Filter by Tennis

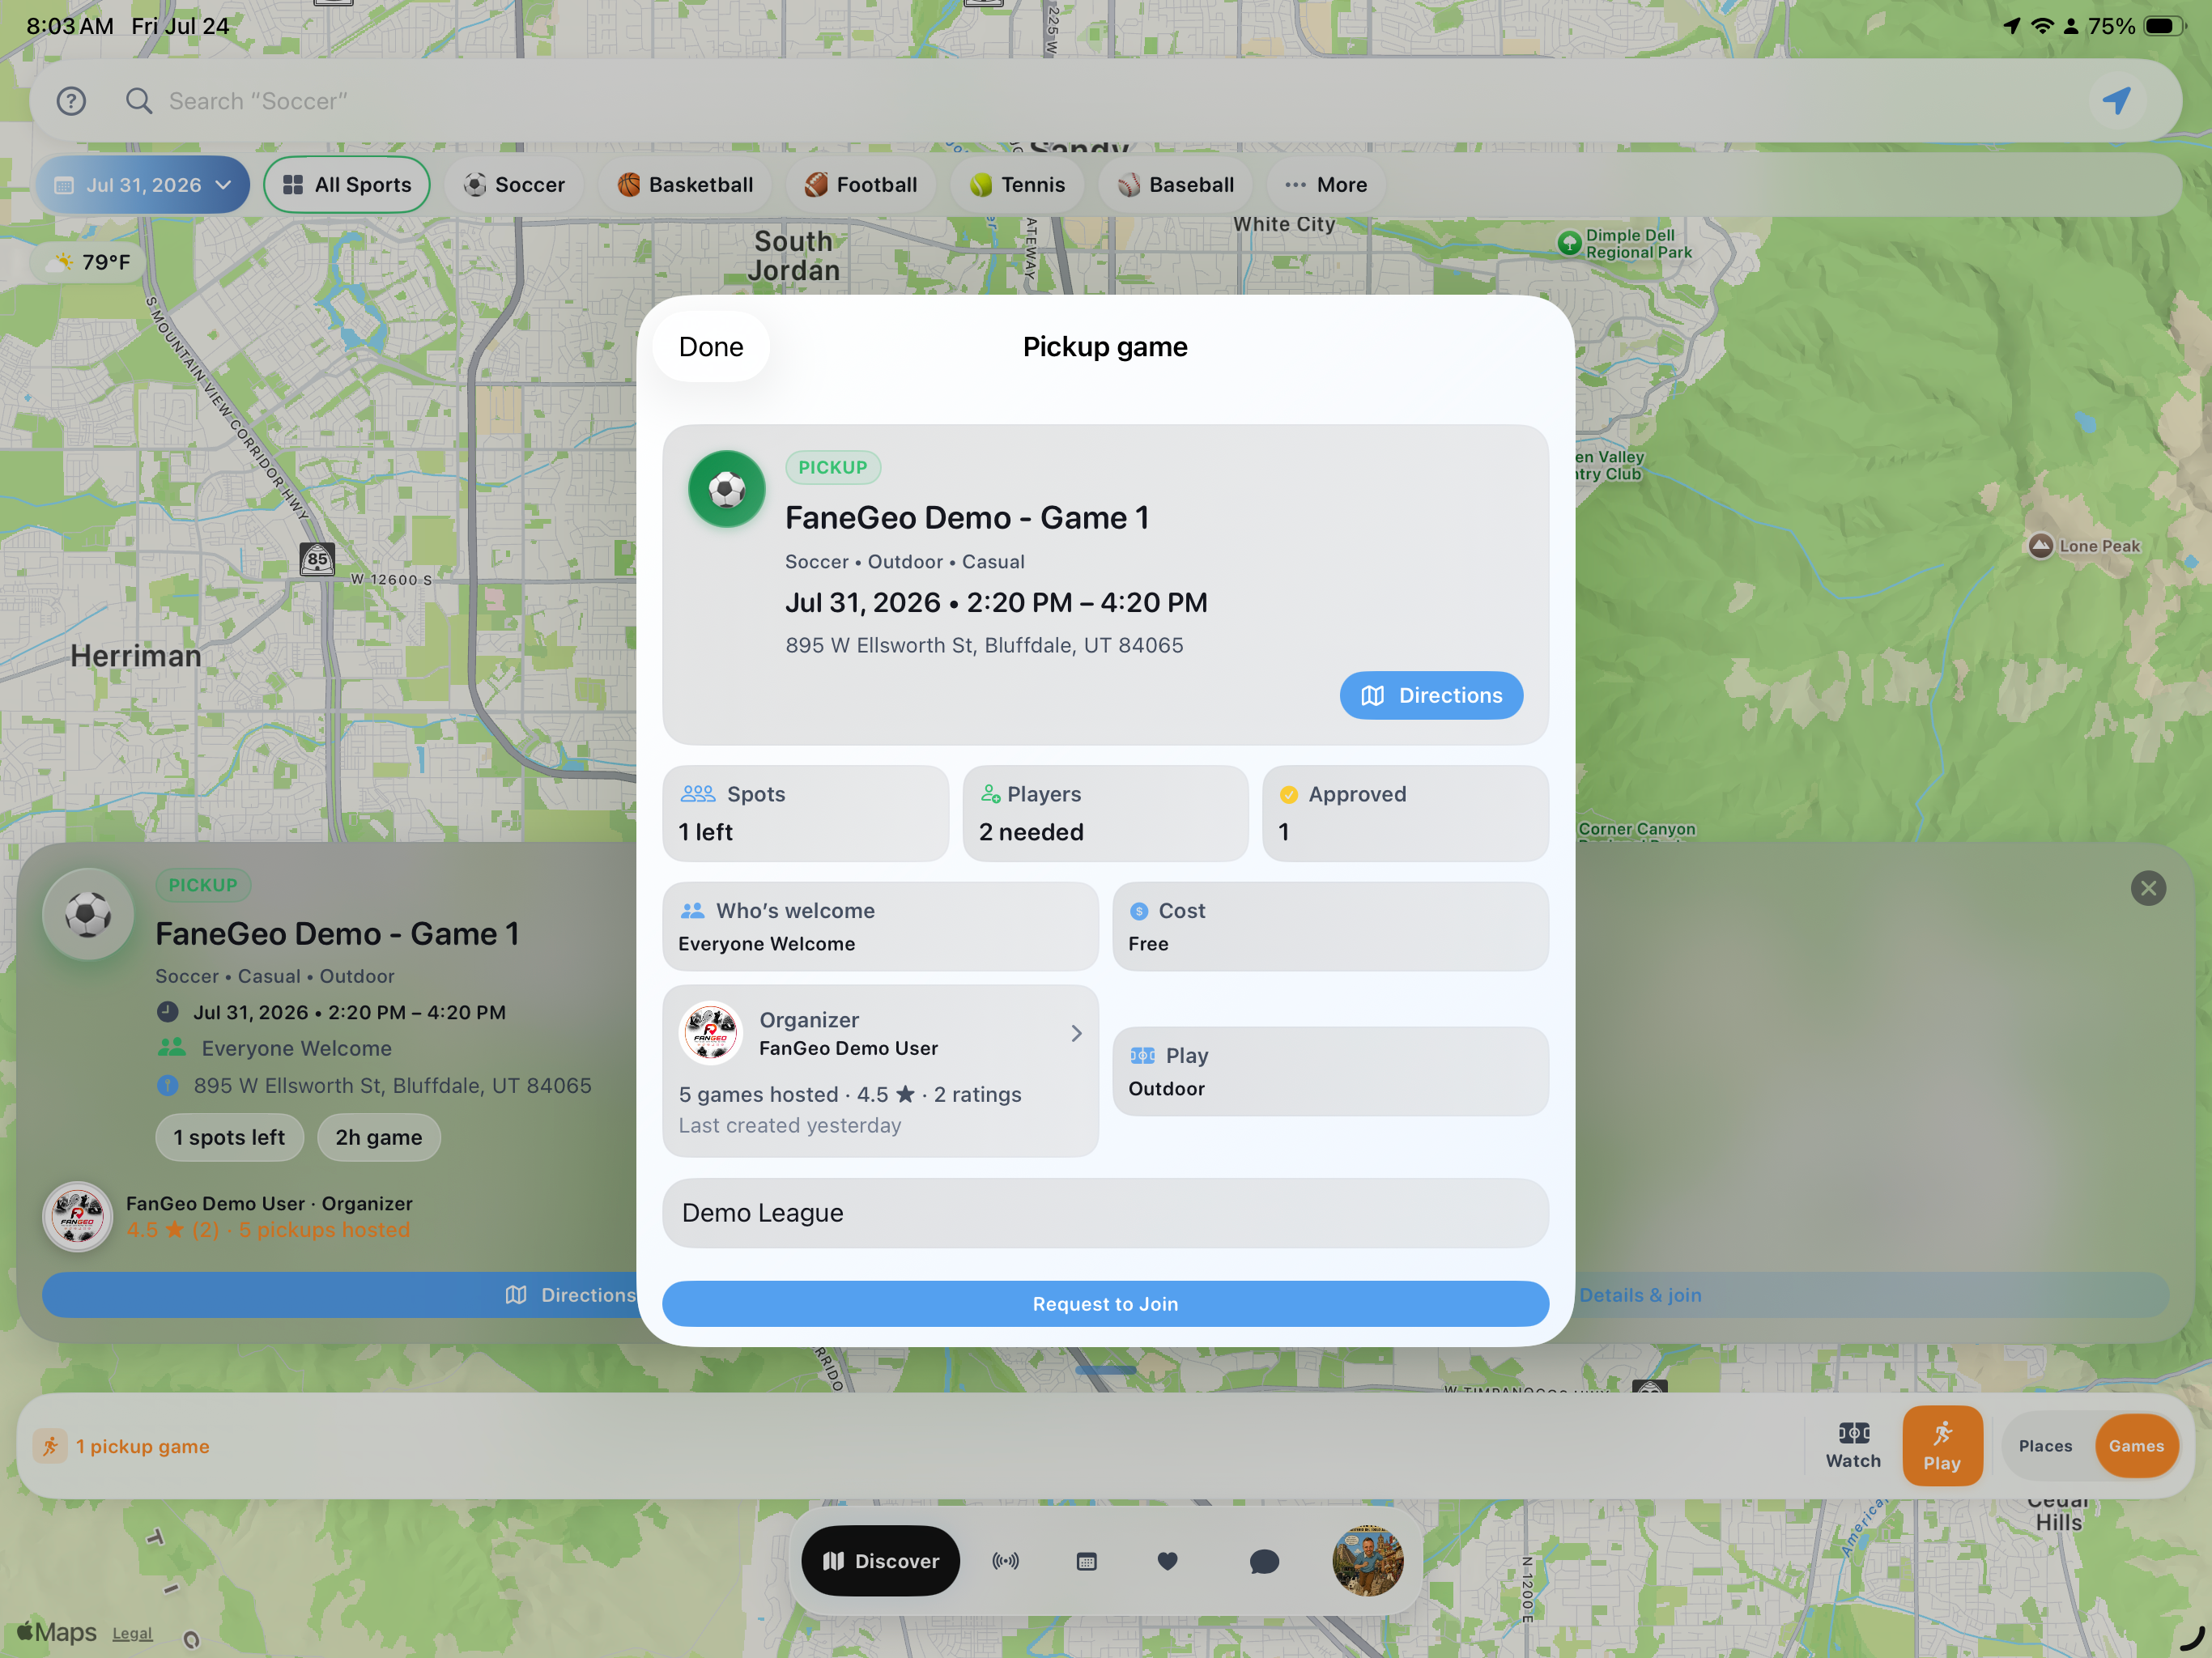pos(1017,185)
